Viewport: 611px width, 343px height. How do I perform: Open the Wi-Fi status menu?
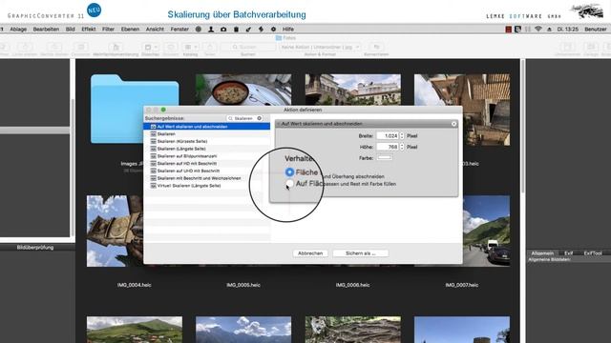[x=538, y=30]
